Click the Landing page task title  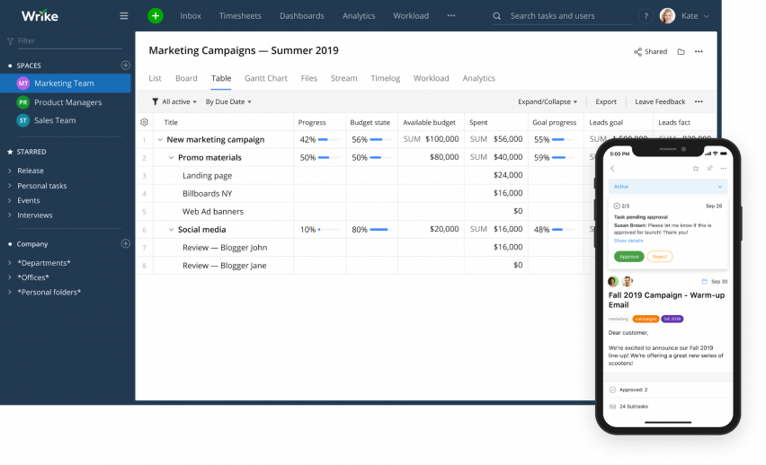(207, 176)
